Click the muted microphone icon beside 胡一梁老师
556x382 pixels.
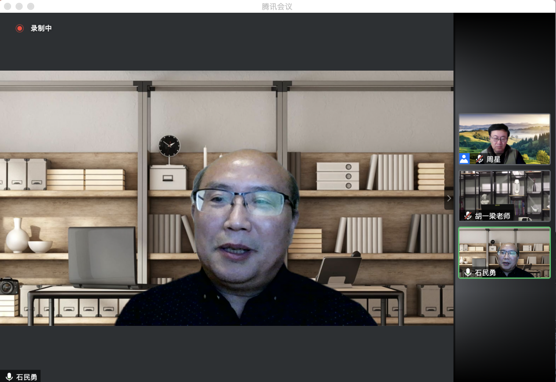(468, 216)
